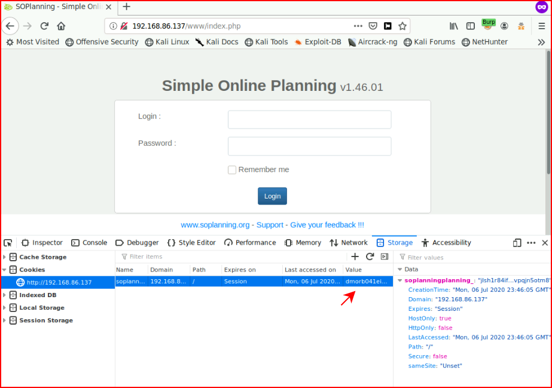The height and width of the screenshot is (388, 552).
Task: Click the page vertical scrollbar
Action: coord(548,112)
